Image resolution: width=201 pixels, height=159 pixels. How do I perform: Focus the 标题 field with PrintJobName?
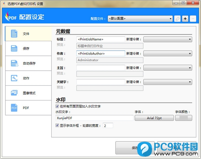point(100,39)
